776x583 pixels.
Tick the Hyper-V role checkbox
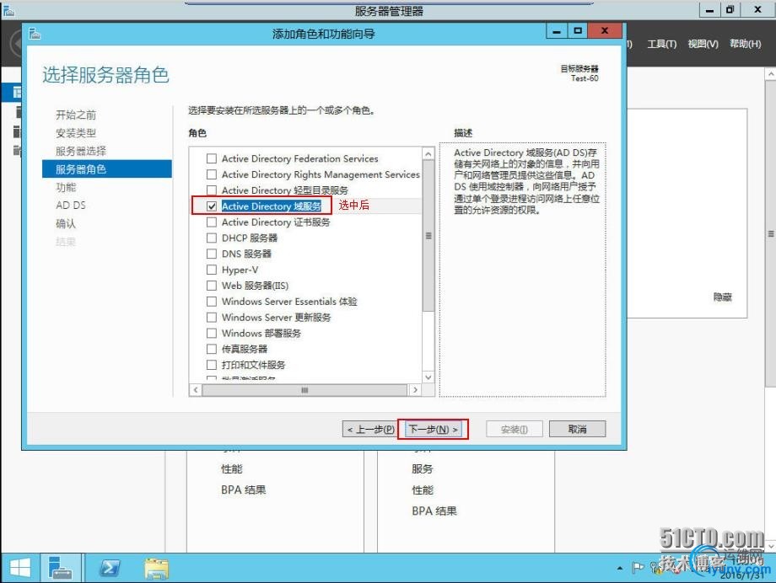pyautogui.click(x=212, y=270)
